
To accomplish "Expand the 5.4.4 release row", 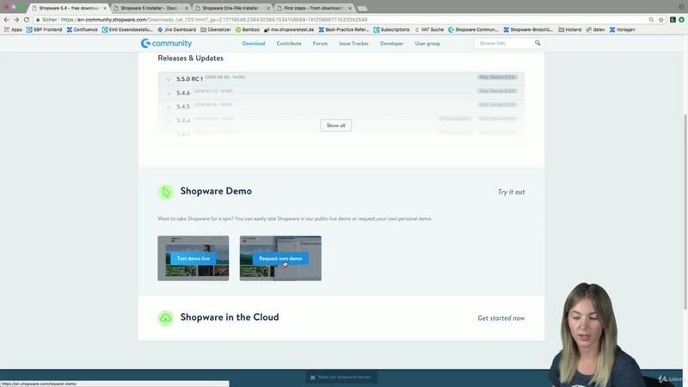I will tap(341, 120).
